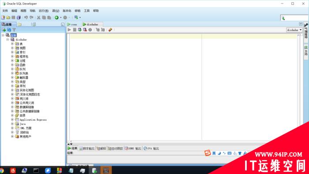Screen dimensions: 309x174
Task: Switch to the OWA 输出 tab
Action: point(151,148)
